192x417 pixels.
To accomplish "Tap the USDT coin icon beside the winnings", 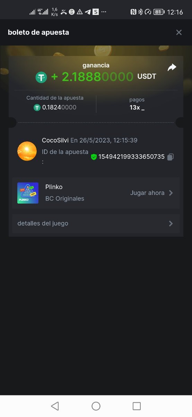I will point(41,77).
